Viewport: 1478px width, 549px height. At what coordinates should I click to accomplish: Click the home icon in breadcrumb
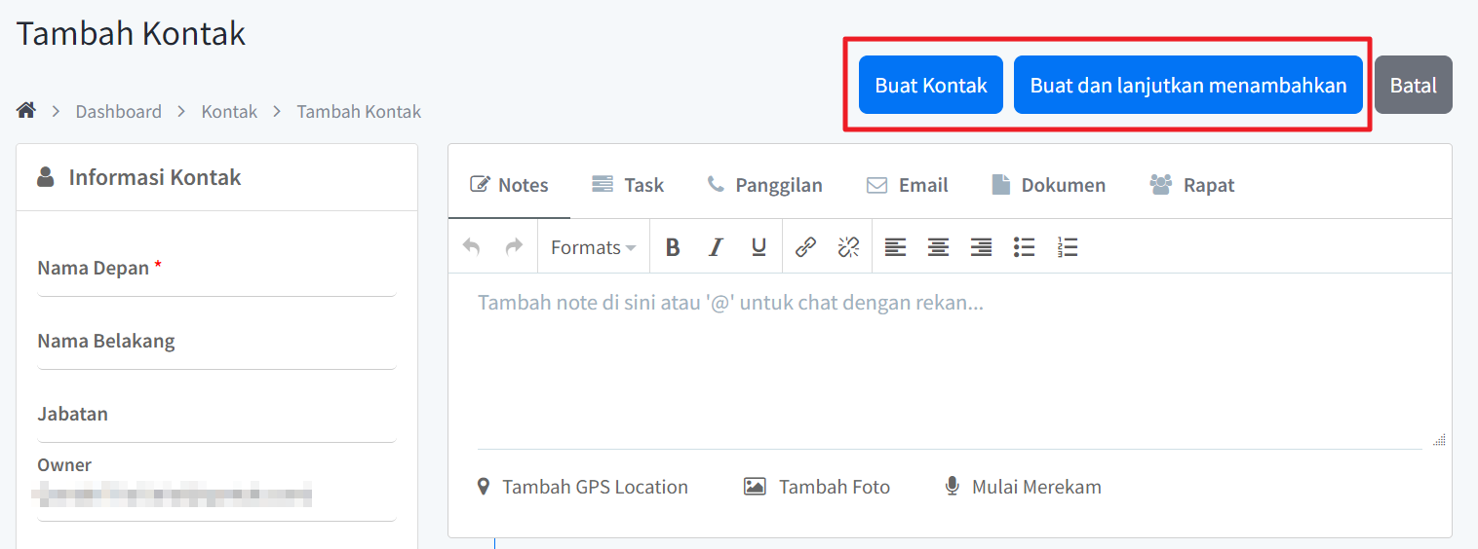point(26,110)
